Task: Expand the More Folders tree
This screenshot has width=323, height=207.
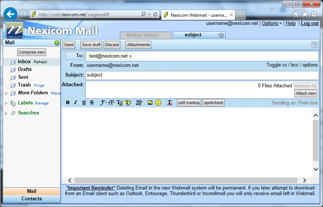Action: click(6, 93)
